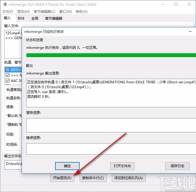The image size is (196, 192).
Task: Select 123.mp4 in the input files list
Action: point(13,33)
